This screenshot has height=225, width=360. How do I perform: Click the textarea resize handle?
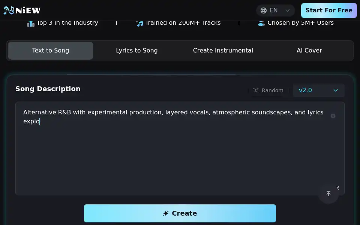pos(338,188)
